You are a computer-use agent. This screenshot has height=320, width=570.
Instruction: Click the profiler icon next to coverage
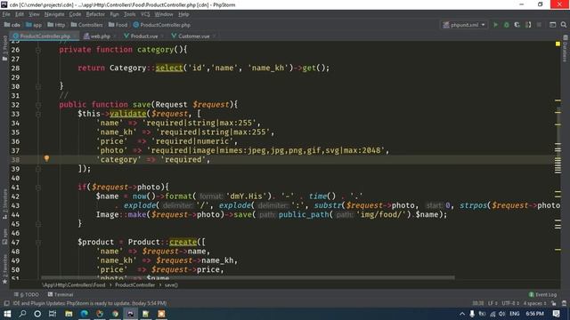tap(528, 25)
